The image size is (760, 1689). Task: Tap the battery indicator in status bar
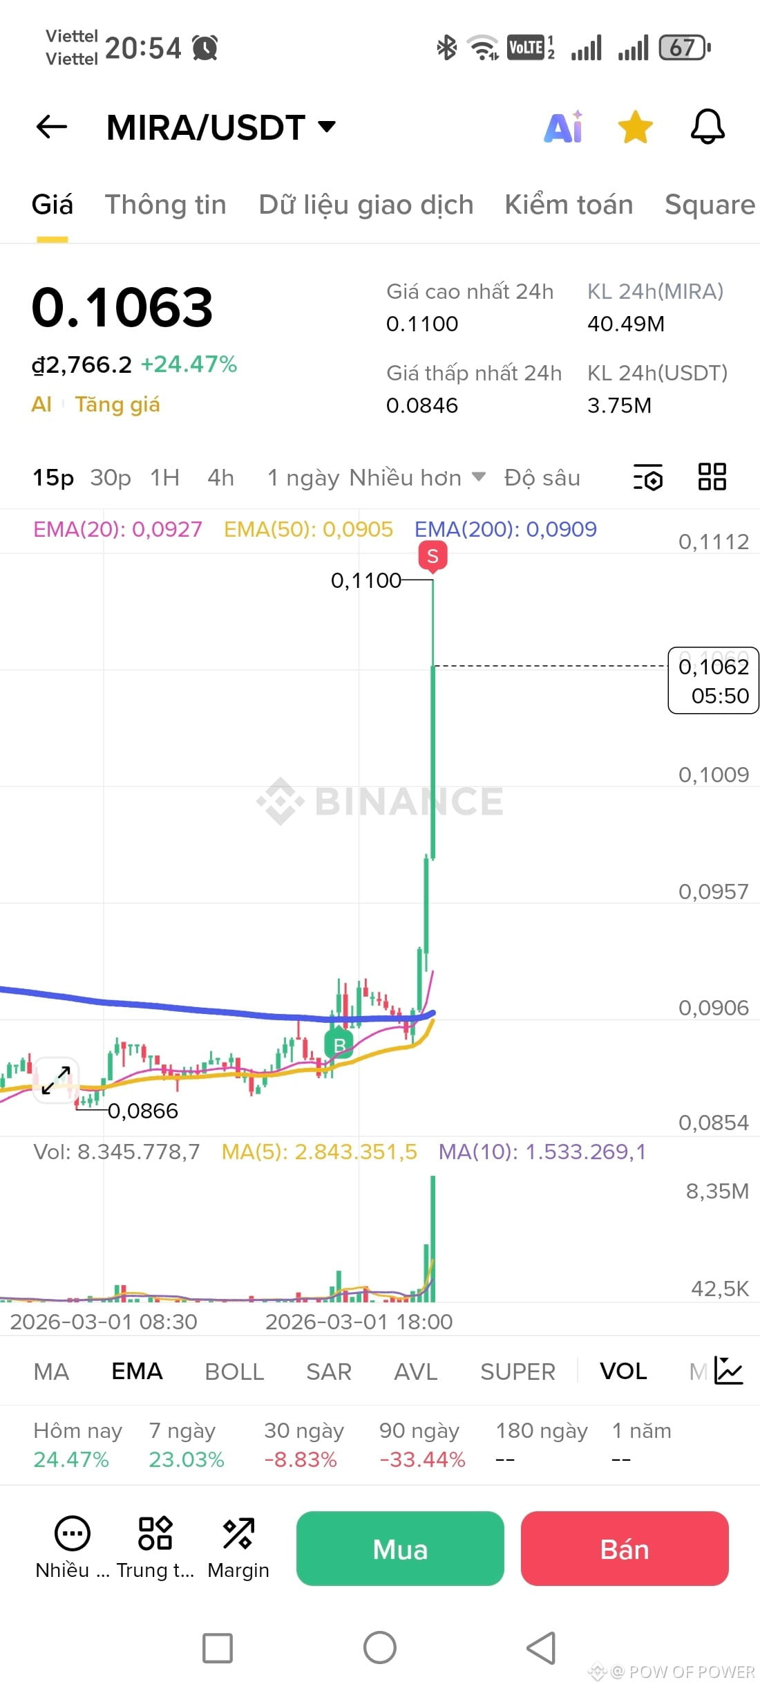[685, 48]
